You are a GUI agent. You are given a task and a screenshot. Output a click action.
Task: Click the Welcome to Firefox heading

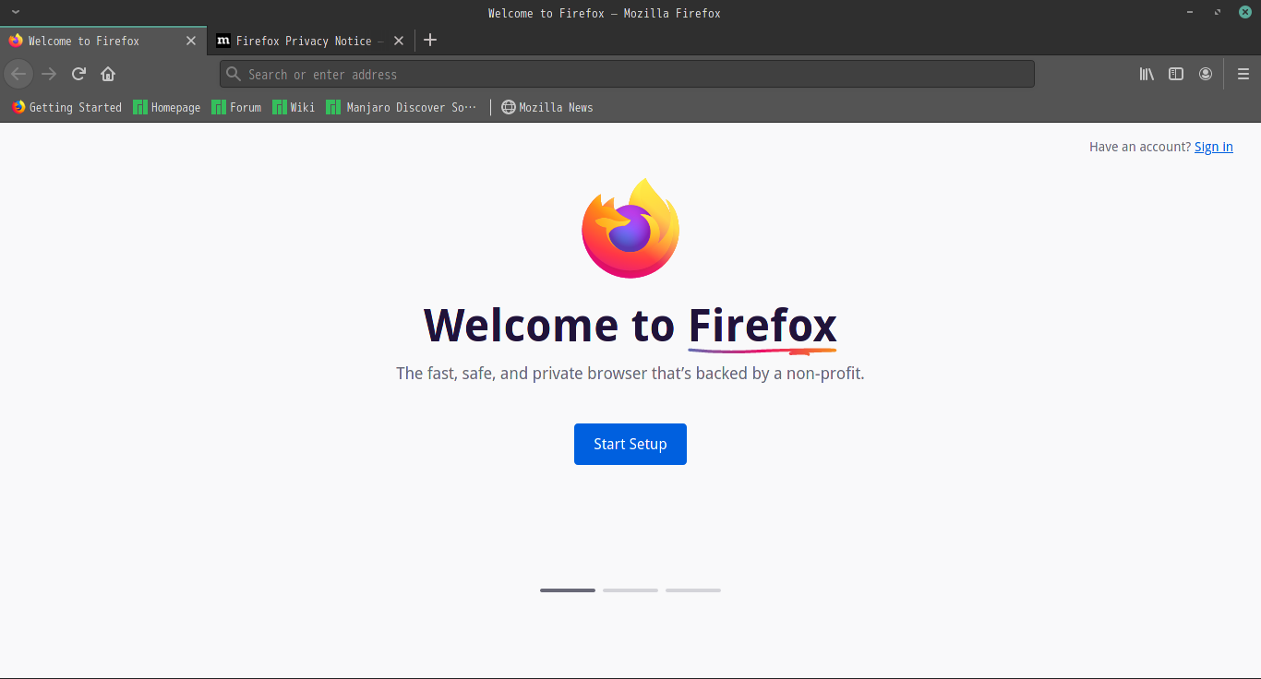[x=630, y=326]
